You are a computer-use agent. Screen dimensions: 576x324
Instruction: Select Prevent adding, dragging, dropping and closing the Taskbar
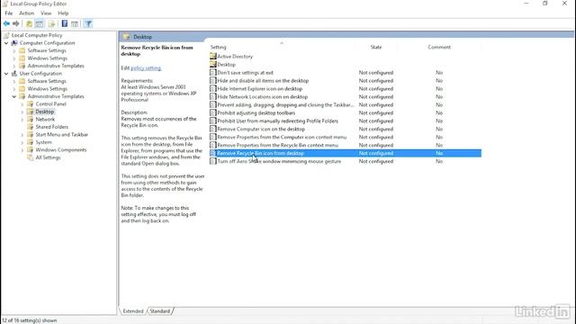point(285,105)
